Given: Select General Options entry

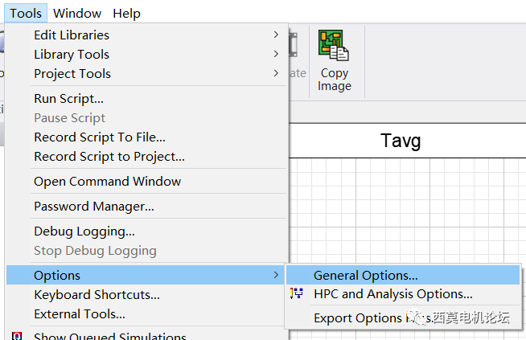Looking at the screenshot, I should click(365, 276).
